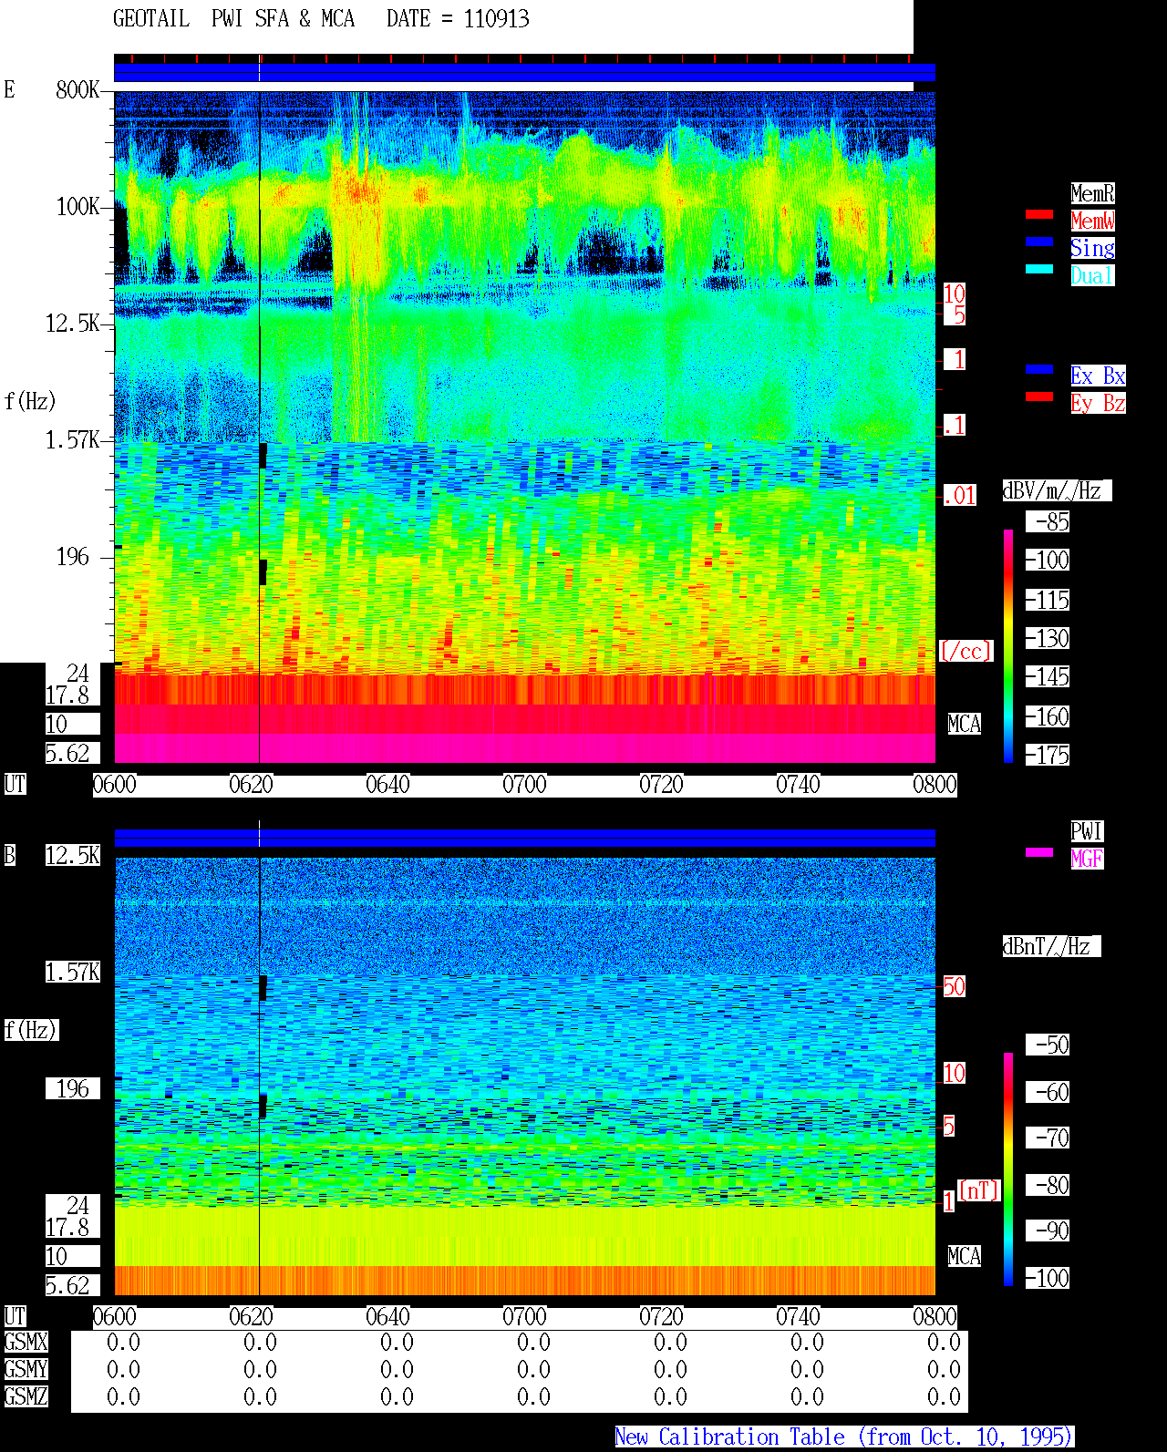Screen dimensions: 1167x1452
Task: Click the E panel 0720 UT tick label
Action: pyautogui.click(x=661, y=784)
